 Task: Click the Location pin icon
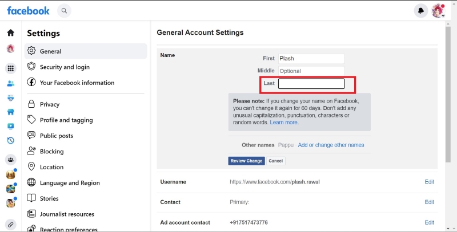[x=31, y=166]
